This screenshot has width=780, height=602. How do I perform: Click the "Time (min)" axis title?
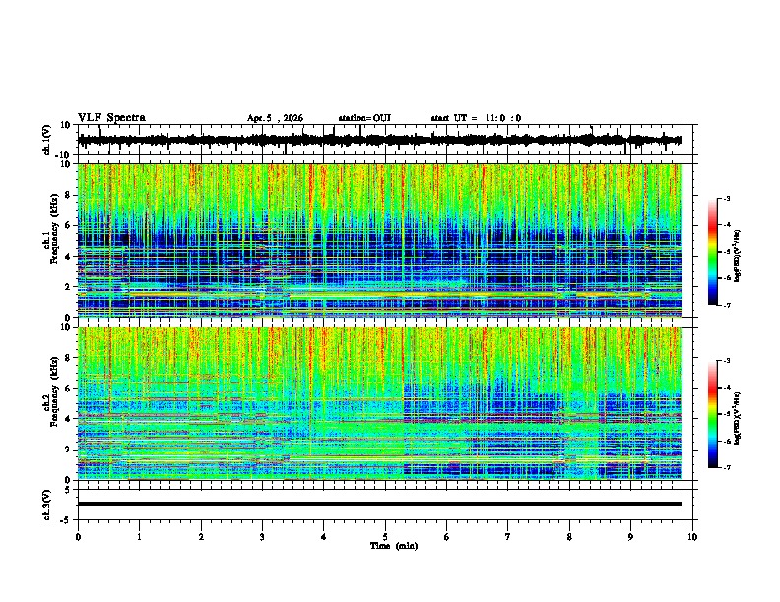point(394,546)
